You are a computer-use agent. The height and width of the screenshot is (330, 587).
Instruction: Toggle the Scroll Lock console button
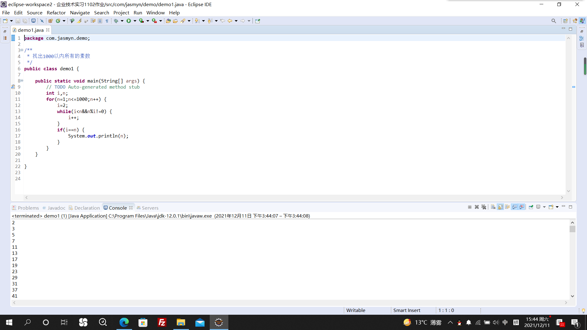tap(500, 207)
